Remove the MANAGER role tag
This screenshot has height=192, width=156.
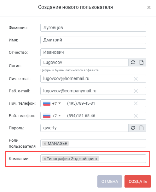point(45,144)
